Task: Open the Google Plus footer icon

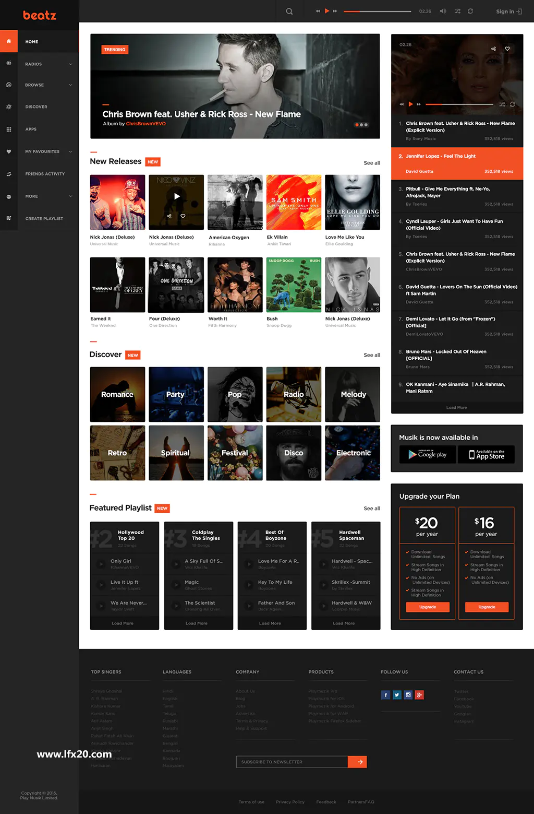Action: pyautogui.click(x=419, y=694)
